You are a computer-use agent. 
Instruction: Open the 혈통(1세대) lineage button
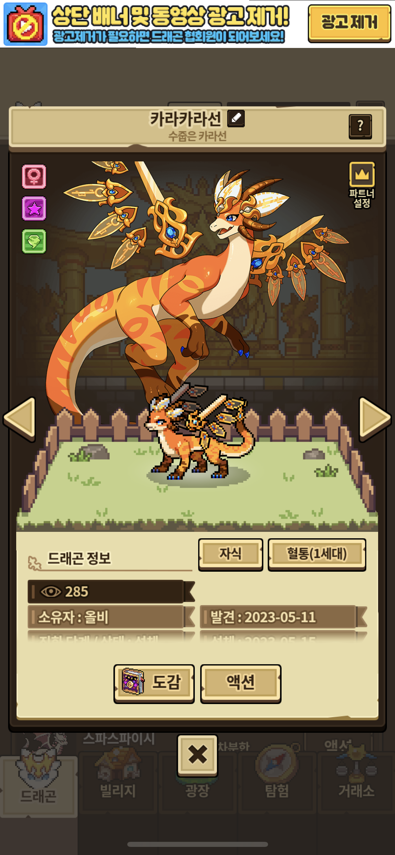coord(317,554)
